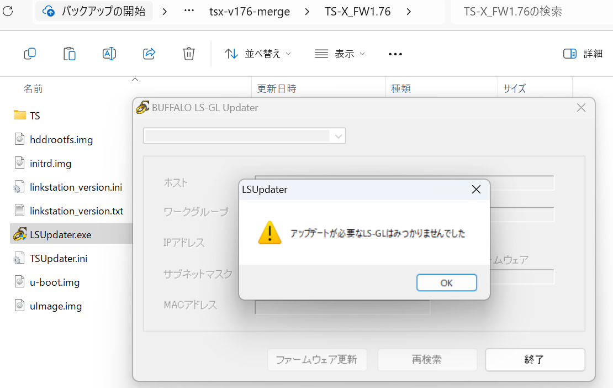Click the breadcrumb ellipsis for hidden folders
Viewport: 613px width, 388px height.
pos(189,11)
